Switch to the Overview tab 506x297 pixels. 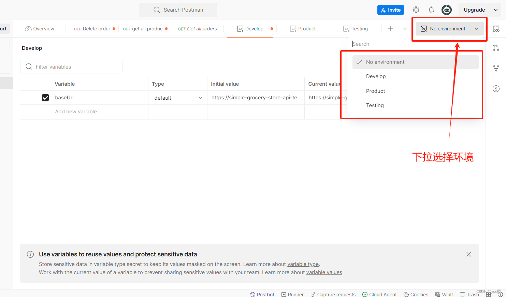[x=40, y=29]
